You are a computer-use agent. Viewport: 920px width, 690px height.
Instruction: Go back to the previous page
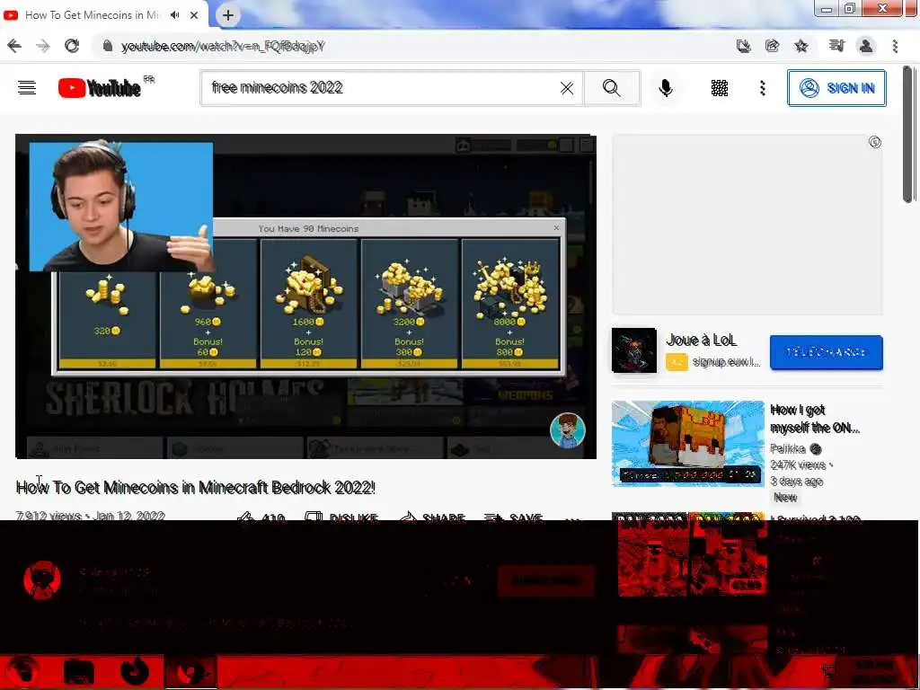14,46
